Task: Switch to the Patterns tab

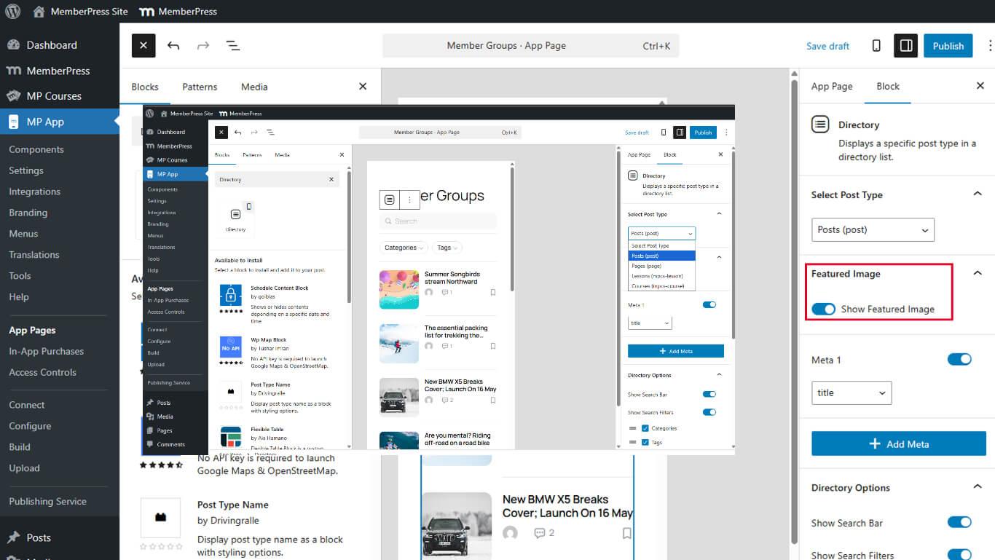Action: (x=200, y=87)
